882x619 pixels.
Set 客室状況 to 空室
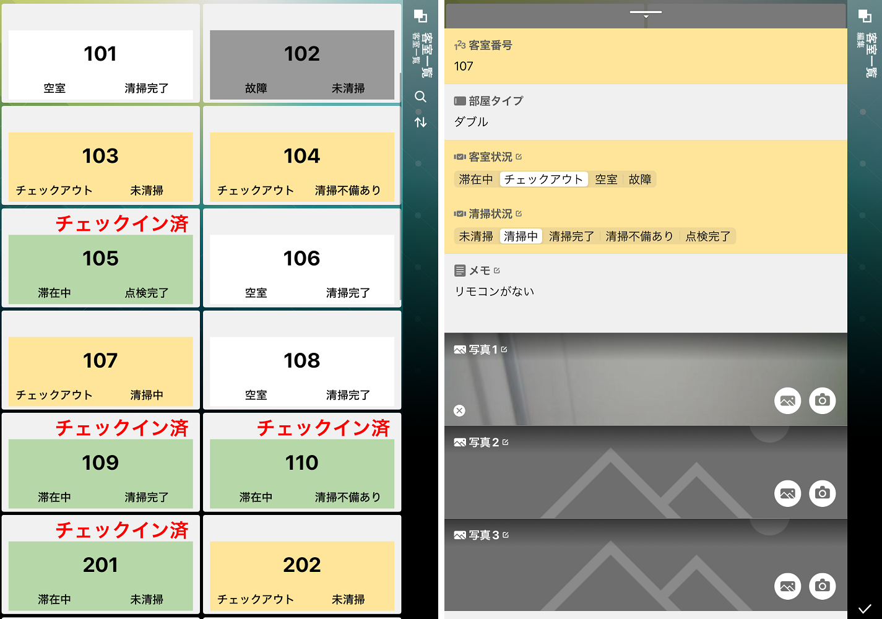pyautogui.click(x=606, y=180)
